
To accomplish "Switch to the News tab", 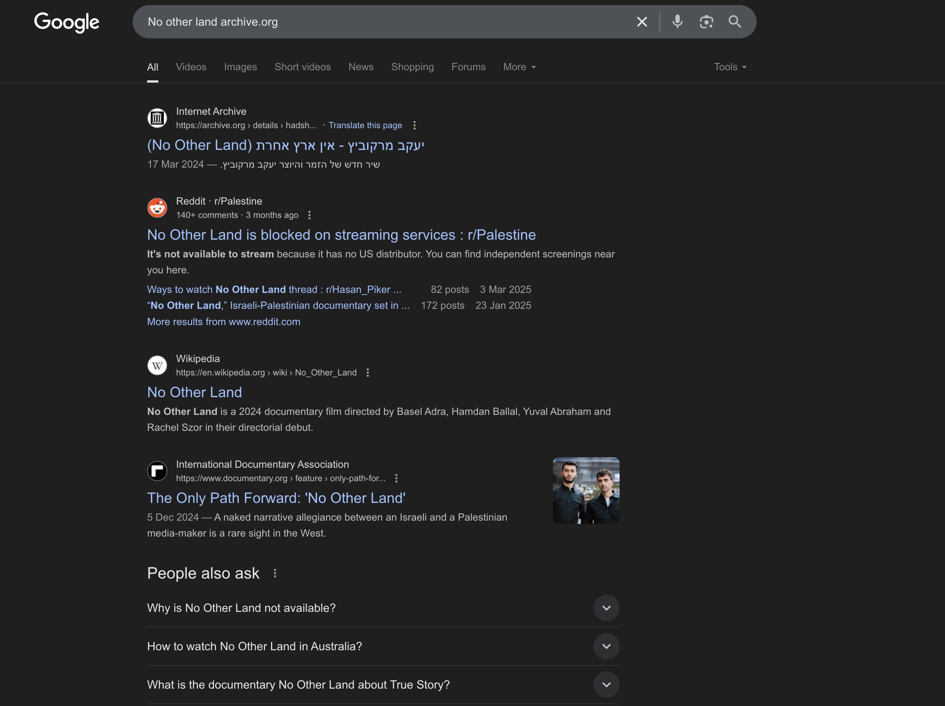I will pyautogui.click(x=361, y=67).
